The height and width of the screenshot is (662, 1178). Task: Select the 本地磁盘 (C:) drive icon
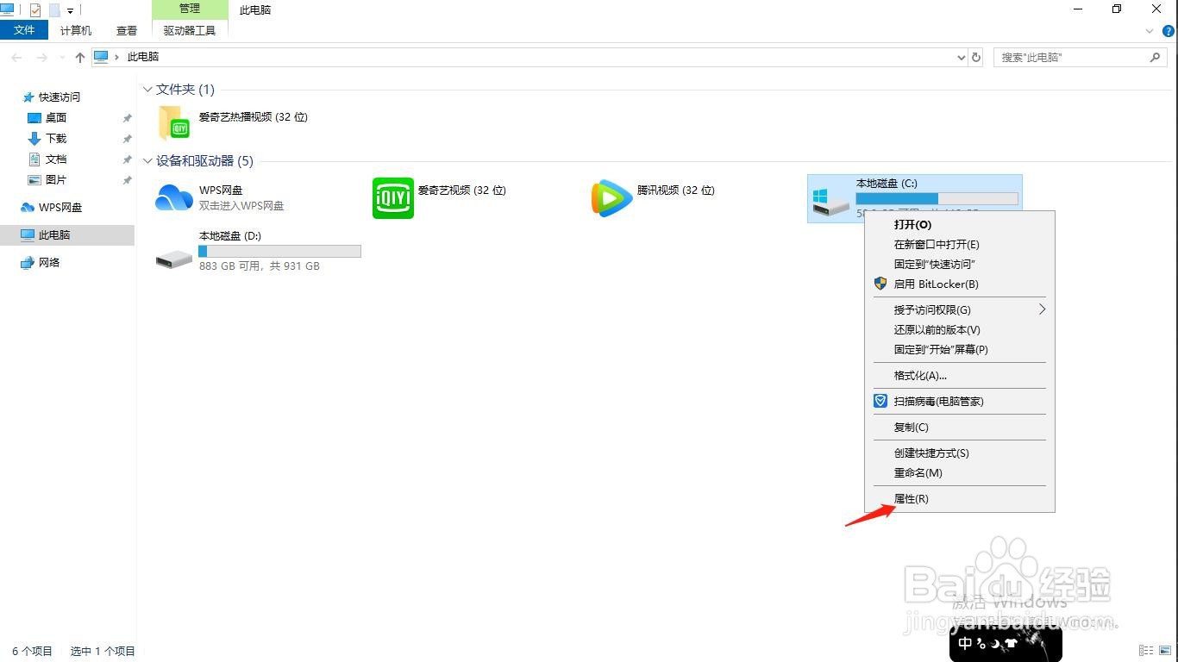830,202
